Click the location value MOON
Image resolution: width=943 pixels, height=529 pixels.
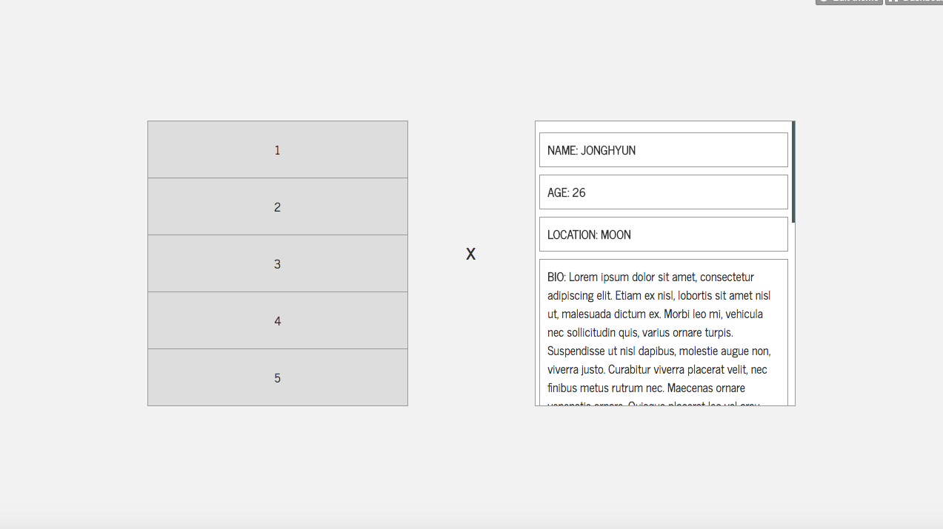tap(616, 235)
